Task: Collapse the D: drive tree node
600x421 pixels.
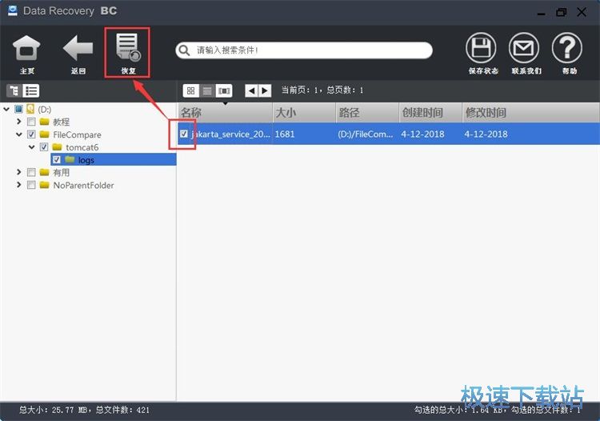Action: pyautogui.click(x=6, y=109)
